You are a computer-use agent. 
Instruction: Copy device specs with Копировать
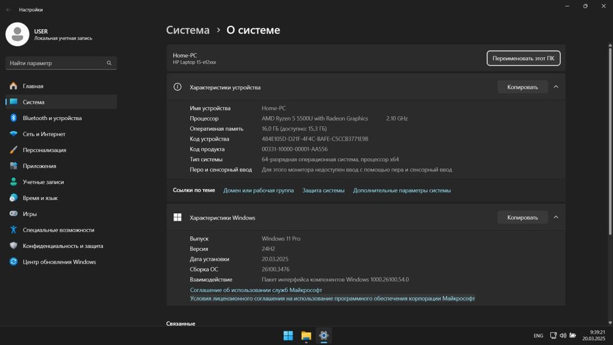pos(522,87)
